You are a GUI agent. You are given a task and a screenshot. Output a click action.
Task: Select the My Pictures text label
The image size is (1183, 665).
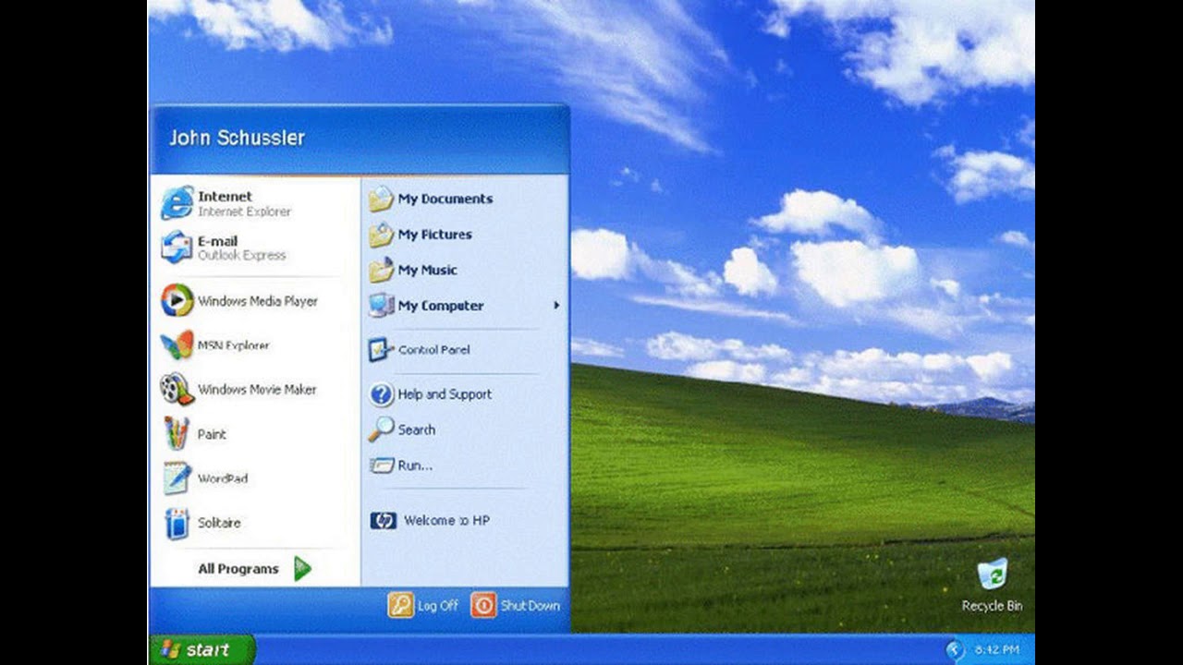(435, 235)
